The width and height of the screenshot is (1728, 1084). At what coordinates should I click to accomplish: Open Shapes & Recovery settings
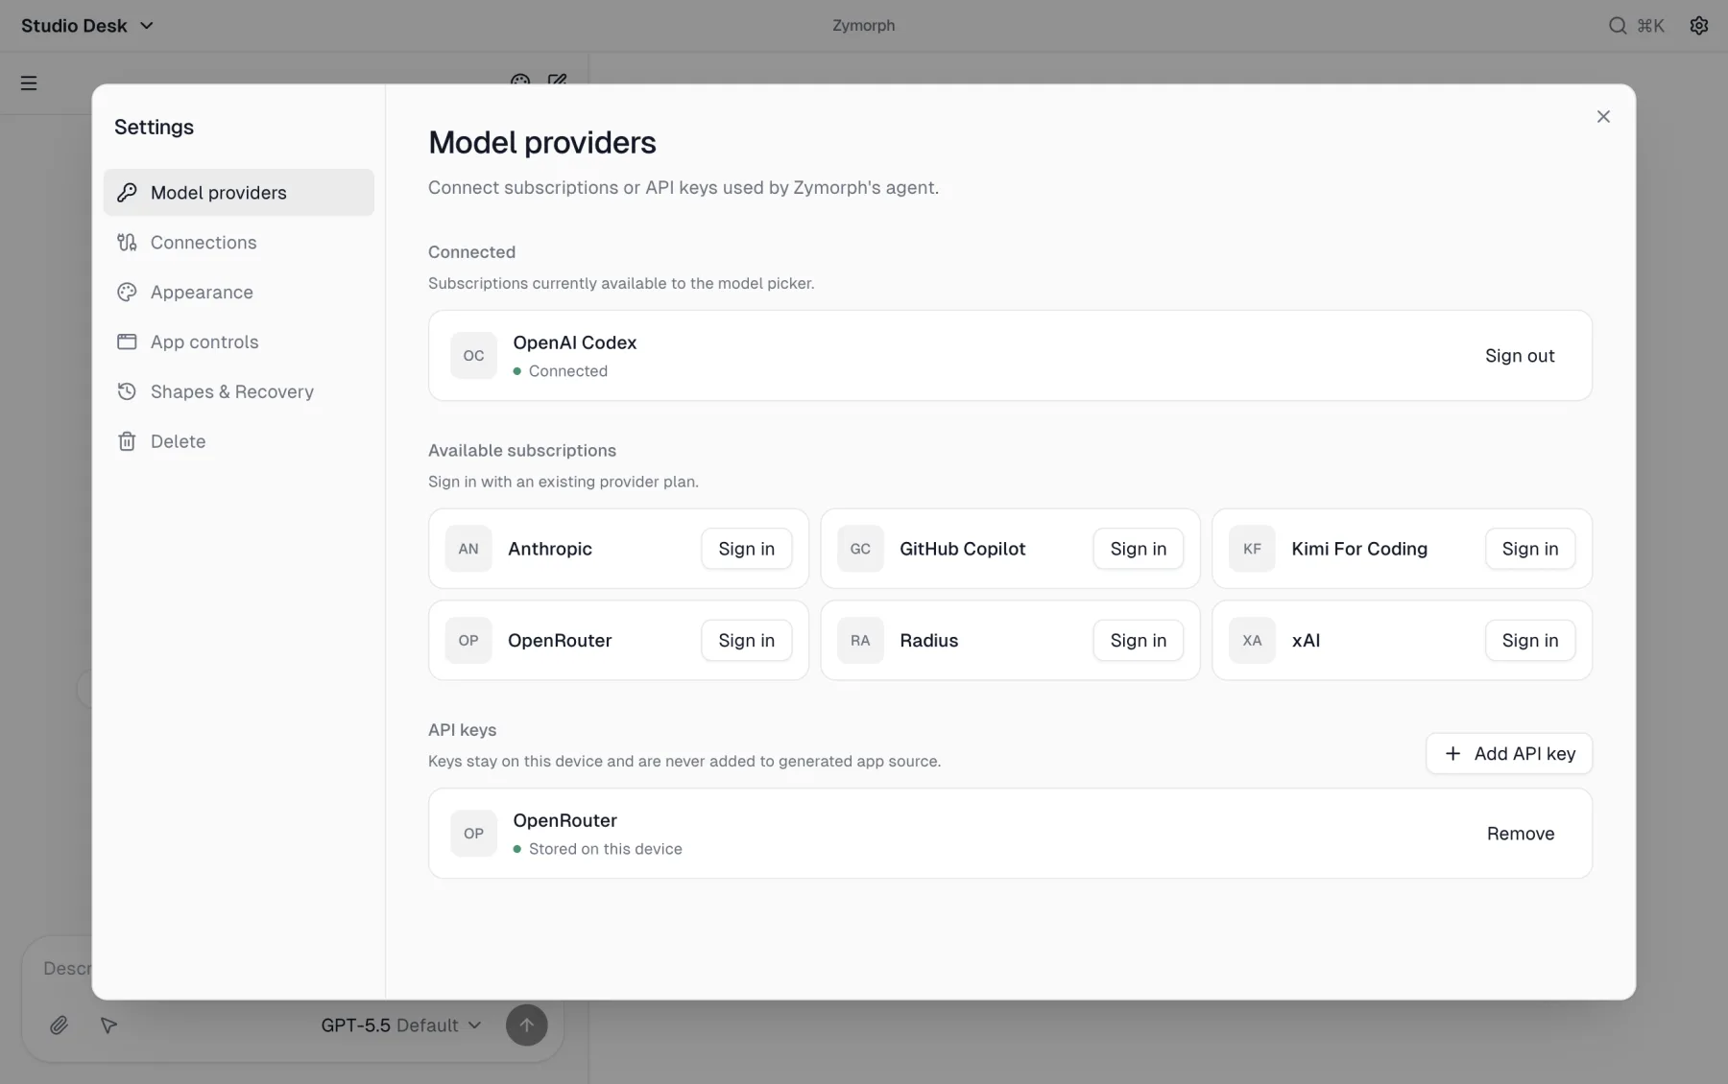pyautogui.click(x=239, y=392)
